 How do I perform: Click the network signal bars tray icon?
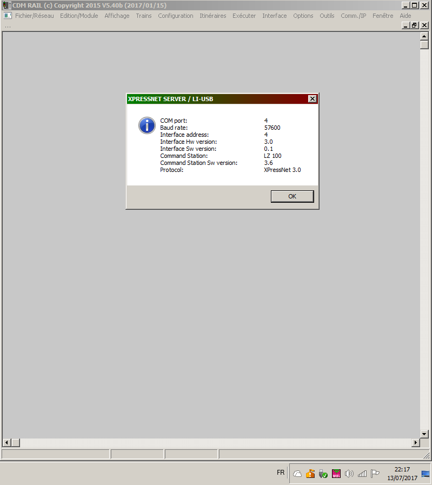coord(362,474)
